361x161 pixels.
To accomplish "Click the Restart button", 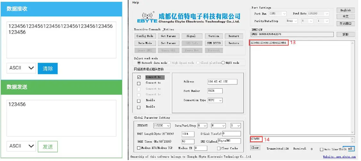I will [x=234, y=36].
